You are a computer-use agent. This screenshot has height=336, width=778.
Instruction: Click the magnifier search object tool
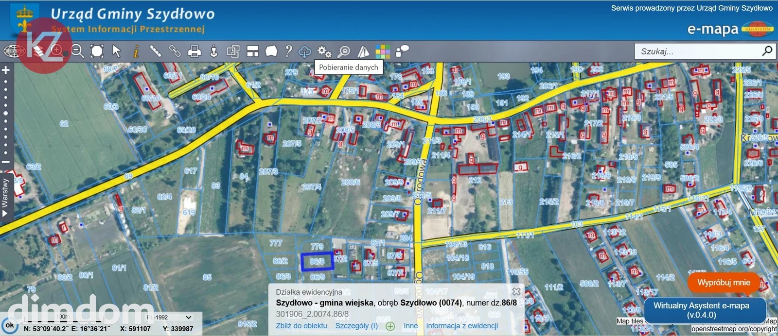(344, 51)
